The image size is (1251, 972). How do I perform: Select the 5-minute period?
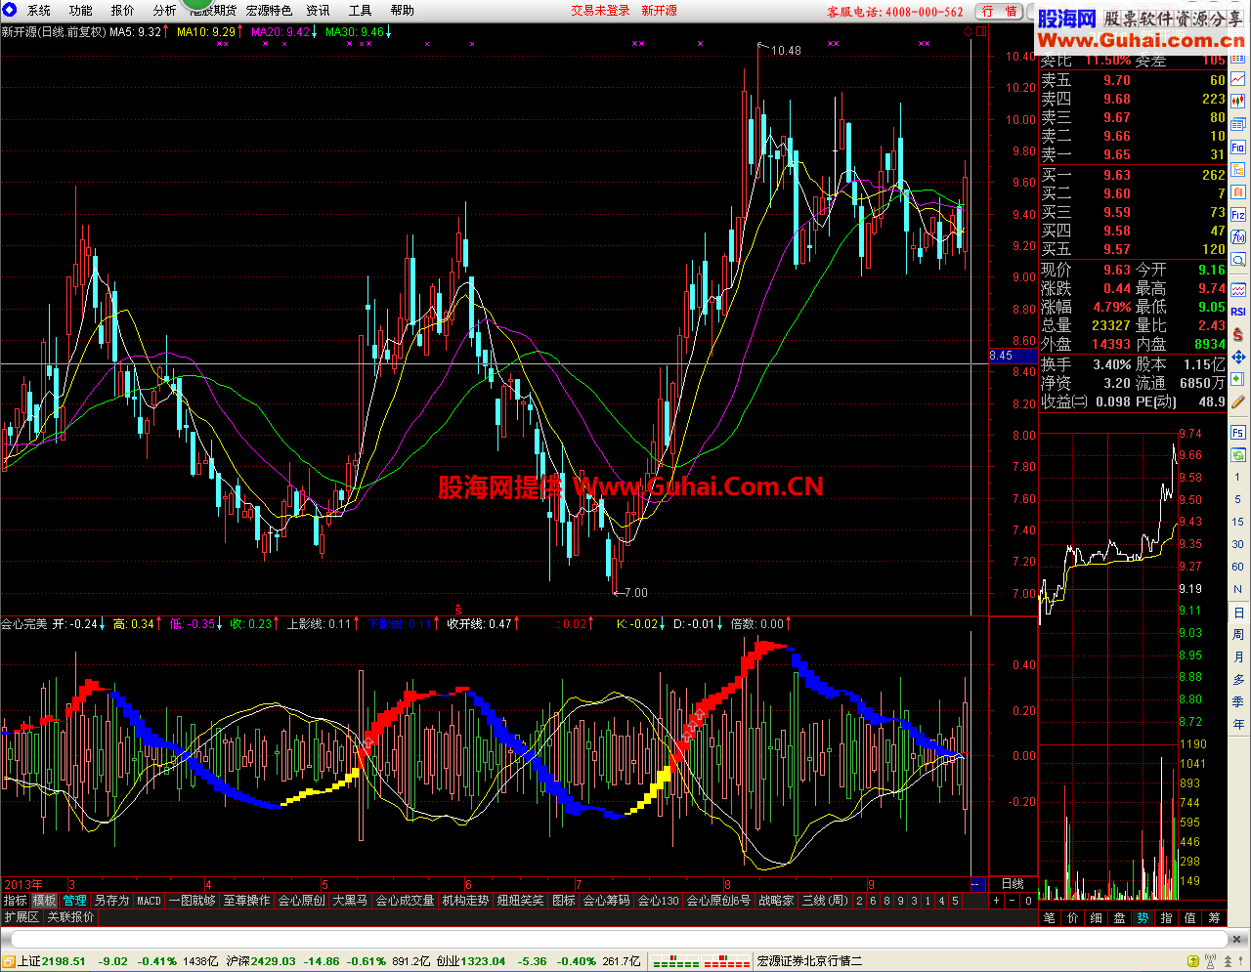point(1238,499)
